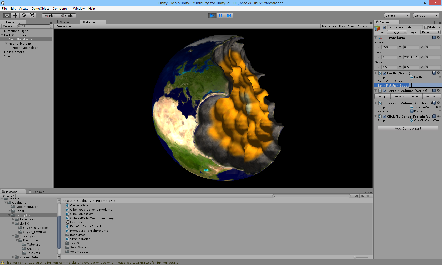Collapse EarthOrbitPoint in Hierarchy
Image resolution: width=442 pixels, height=265 pixels.
click(x=2, y=35)
